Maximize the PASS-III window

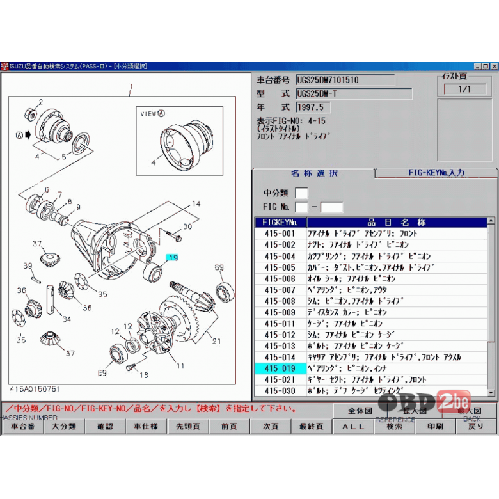pos(486,66)
